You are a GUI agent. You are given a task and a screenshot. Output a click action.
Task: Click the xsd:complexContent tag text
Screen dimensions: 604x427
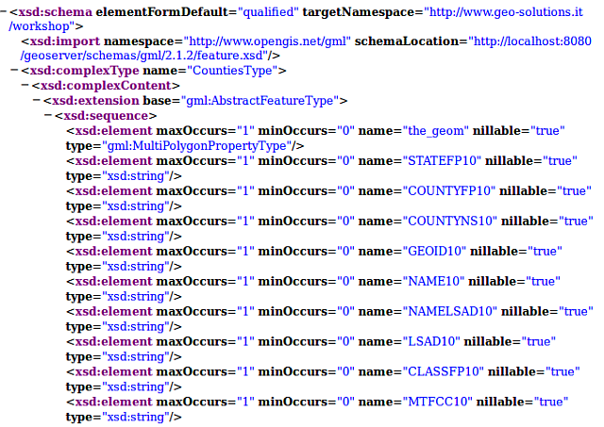pyautogui.click(x=106, y=86)
